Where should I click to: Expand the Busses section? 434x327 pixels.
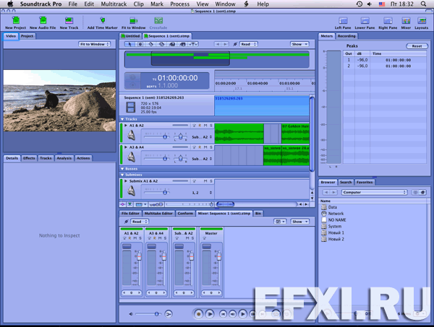122,169
